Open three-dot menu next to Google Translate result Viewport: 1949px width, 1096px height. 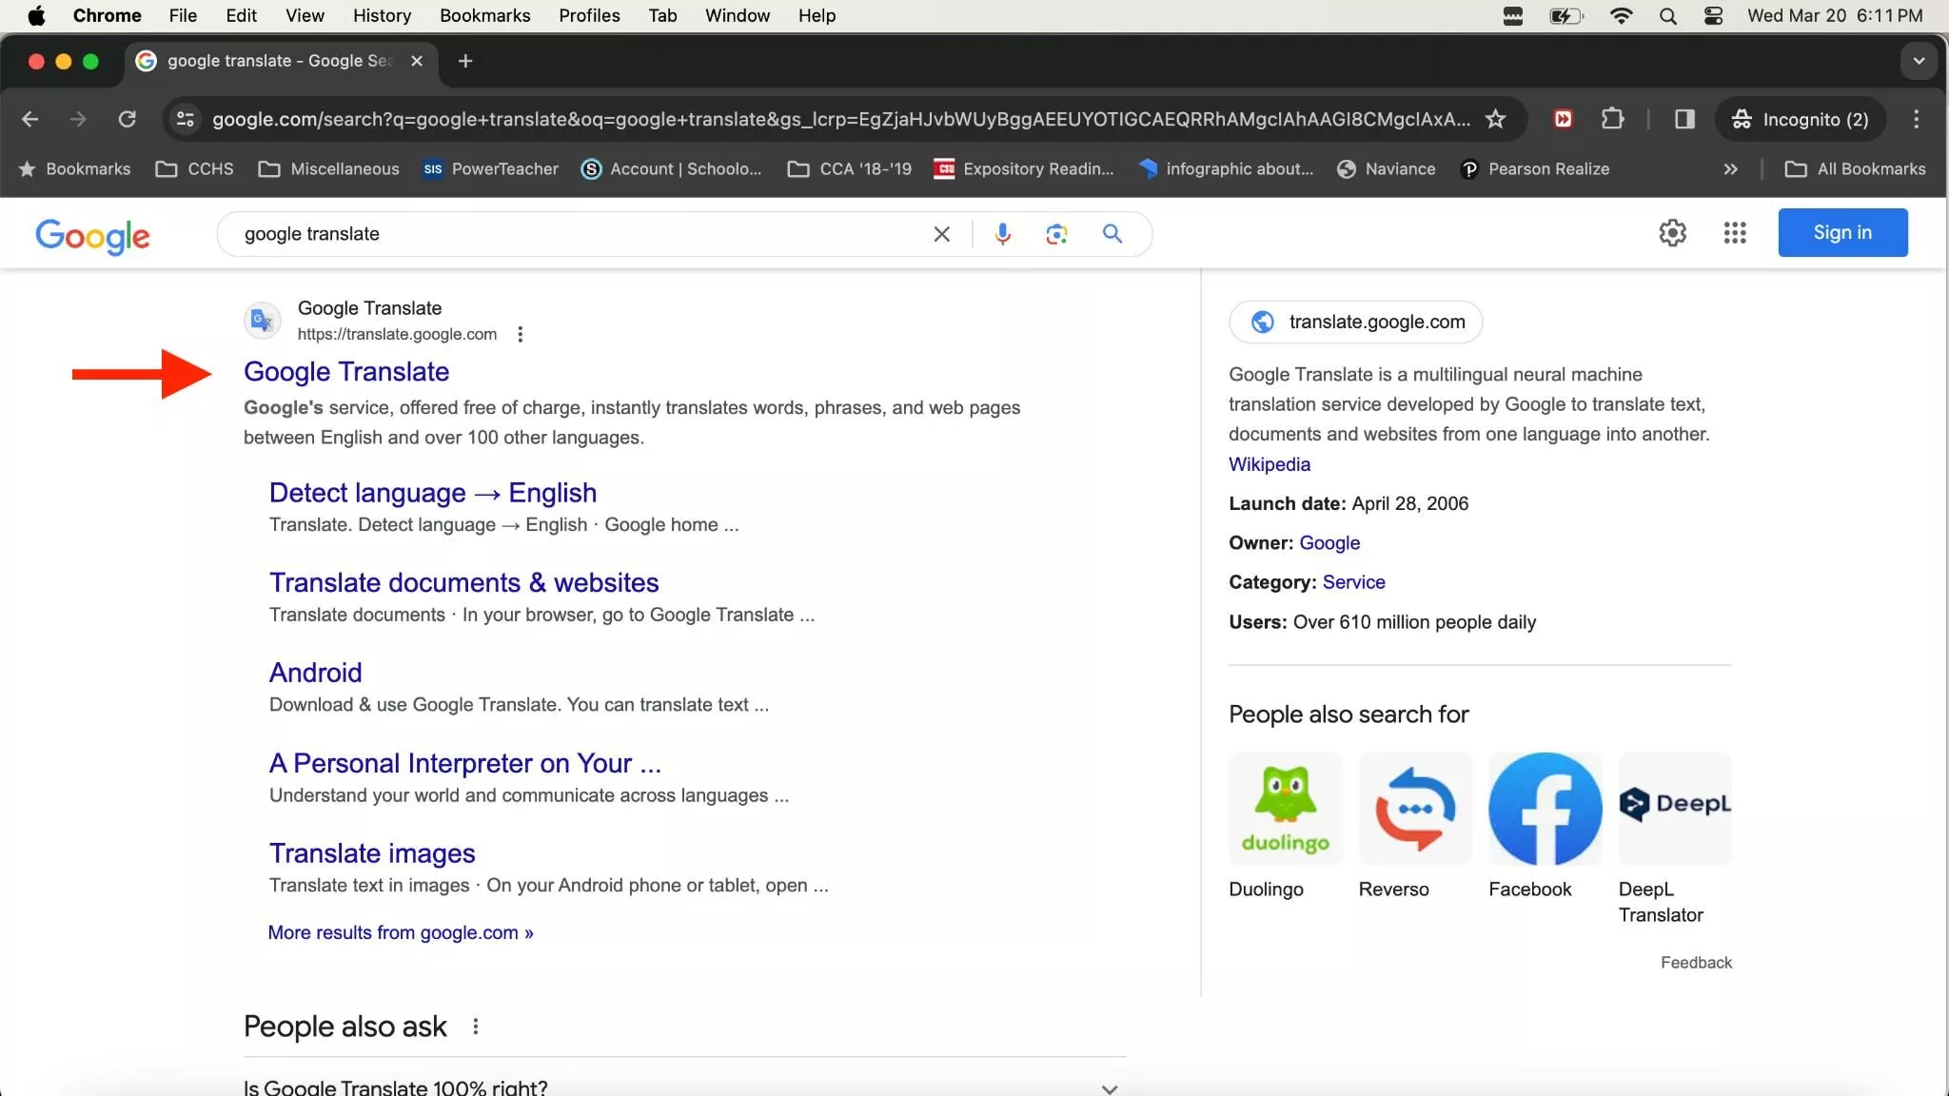[x=519, y=334]
